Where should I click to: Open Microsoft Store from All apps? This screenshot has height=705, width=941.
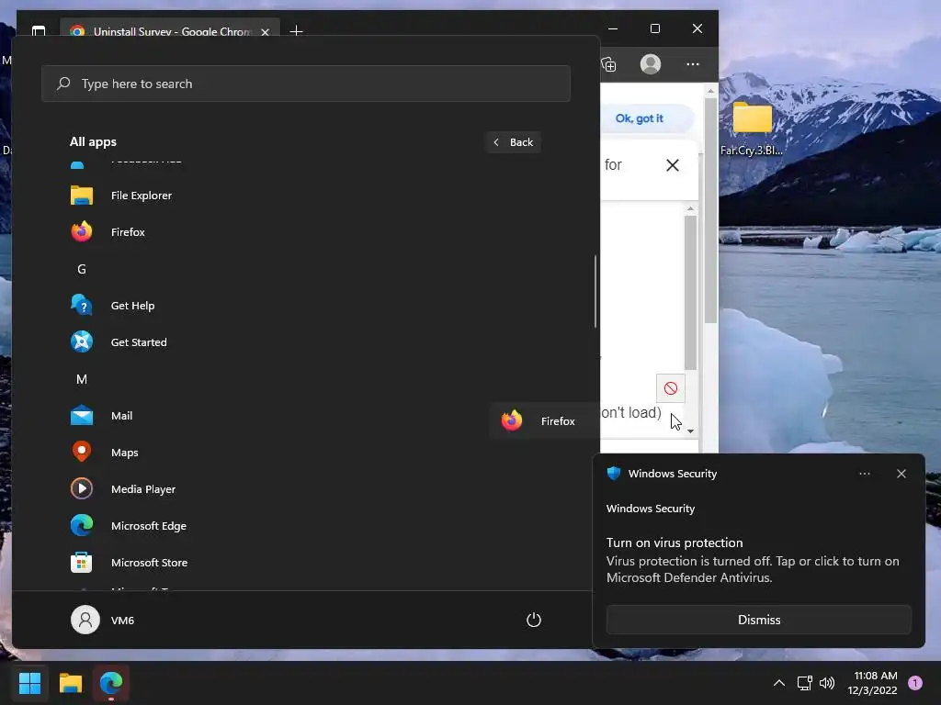point(149,563)
